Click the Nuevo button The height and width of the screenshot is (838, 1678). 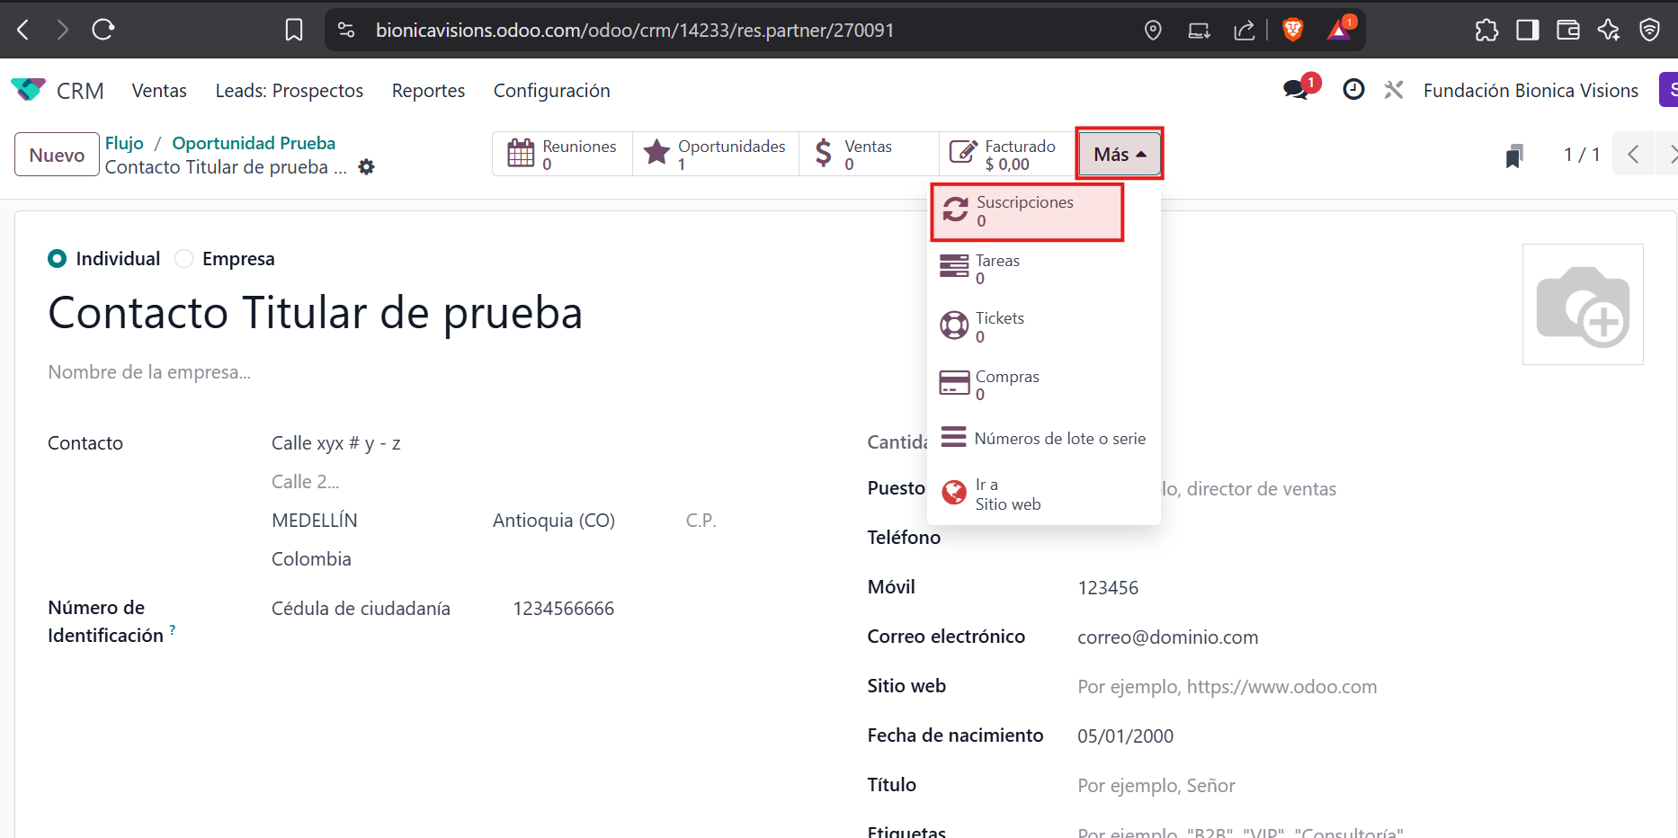[57, 155]
